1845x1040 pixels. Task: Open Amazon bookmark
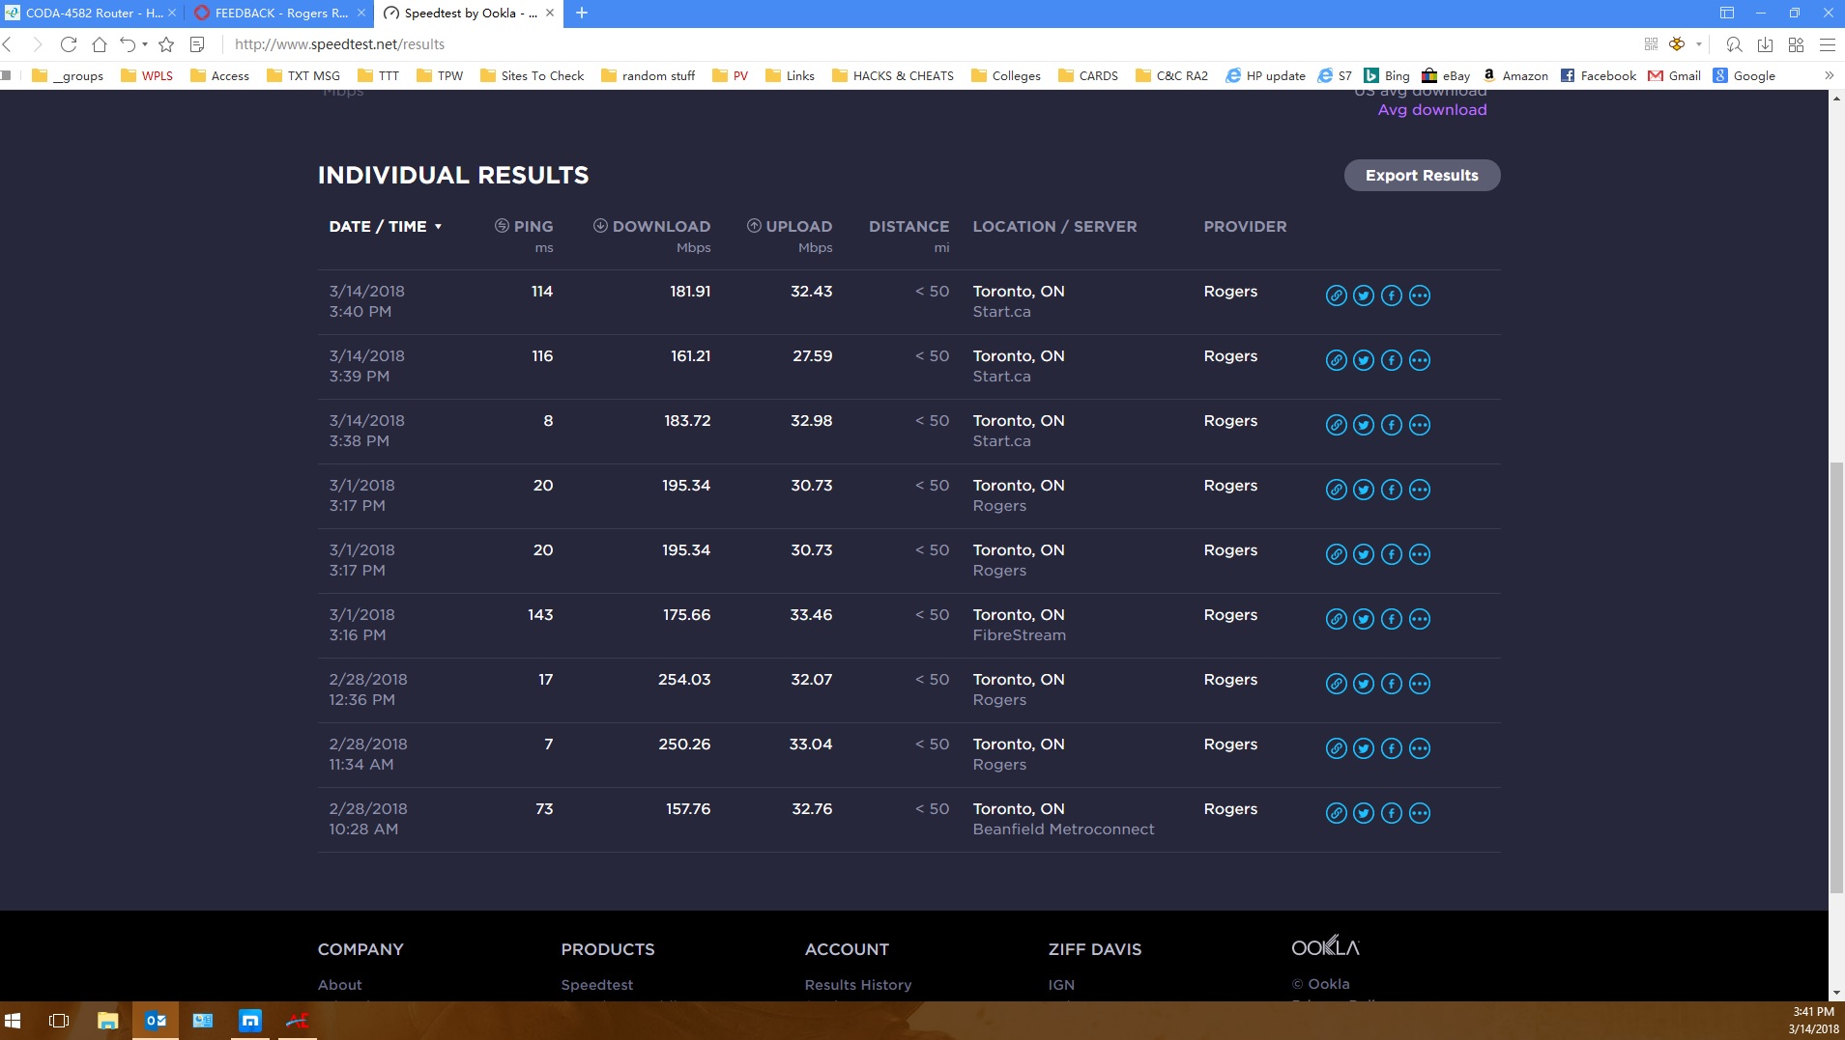(x=1515, y=75)
